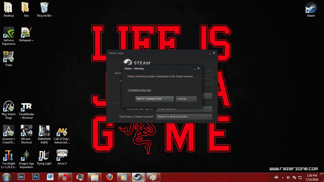Close the Steam Login window

[214, 53]
